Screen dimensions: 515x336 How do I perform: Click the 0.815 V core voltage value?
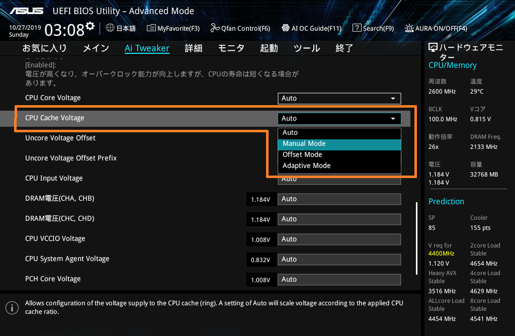(480, 119)
